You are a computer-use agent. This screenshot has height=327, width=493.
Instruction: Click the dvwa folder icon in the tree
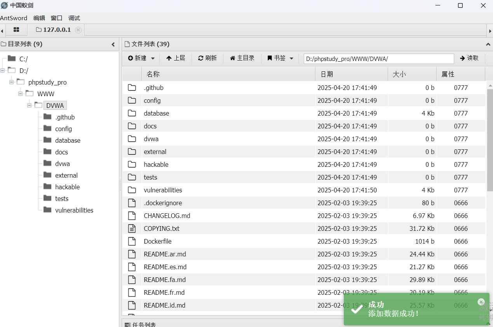pyautogui.click(x=47, y=163)
